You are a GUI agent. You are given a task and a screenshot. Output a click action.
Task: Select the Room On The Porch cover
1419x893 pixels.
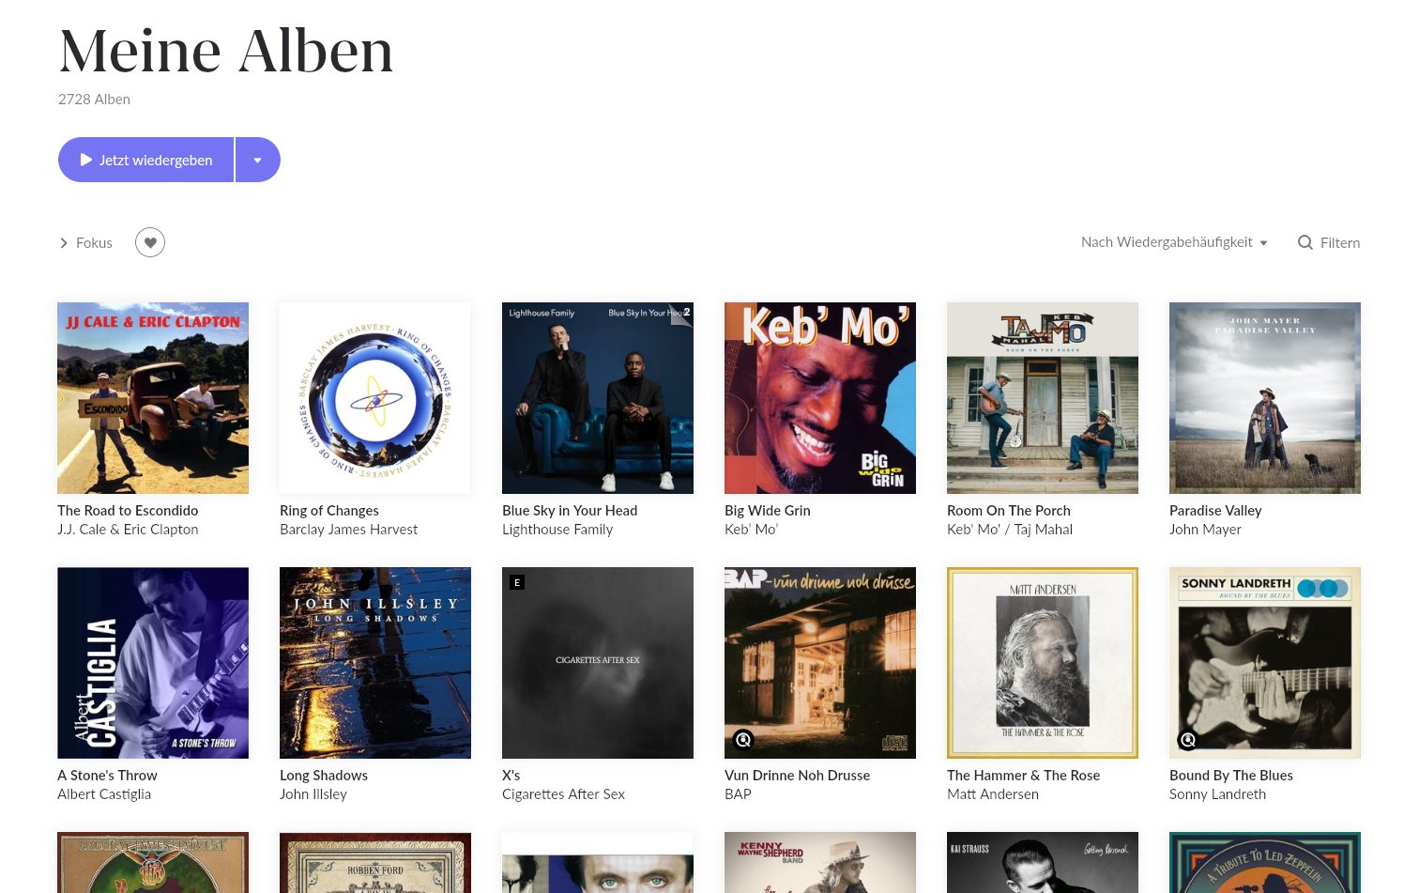[x=1043, y=398]
